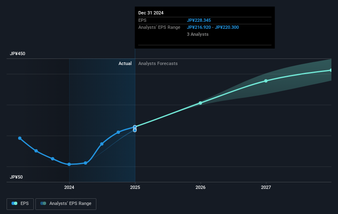
Task: Click the 3 Analysts text in tooltip
Action: pyautogui.click(x=198, y=34)
